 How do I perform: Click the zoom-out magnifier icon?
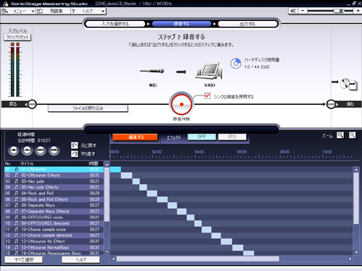point(353,135)
